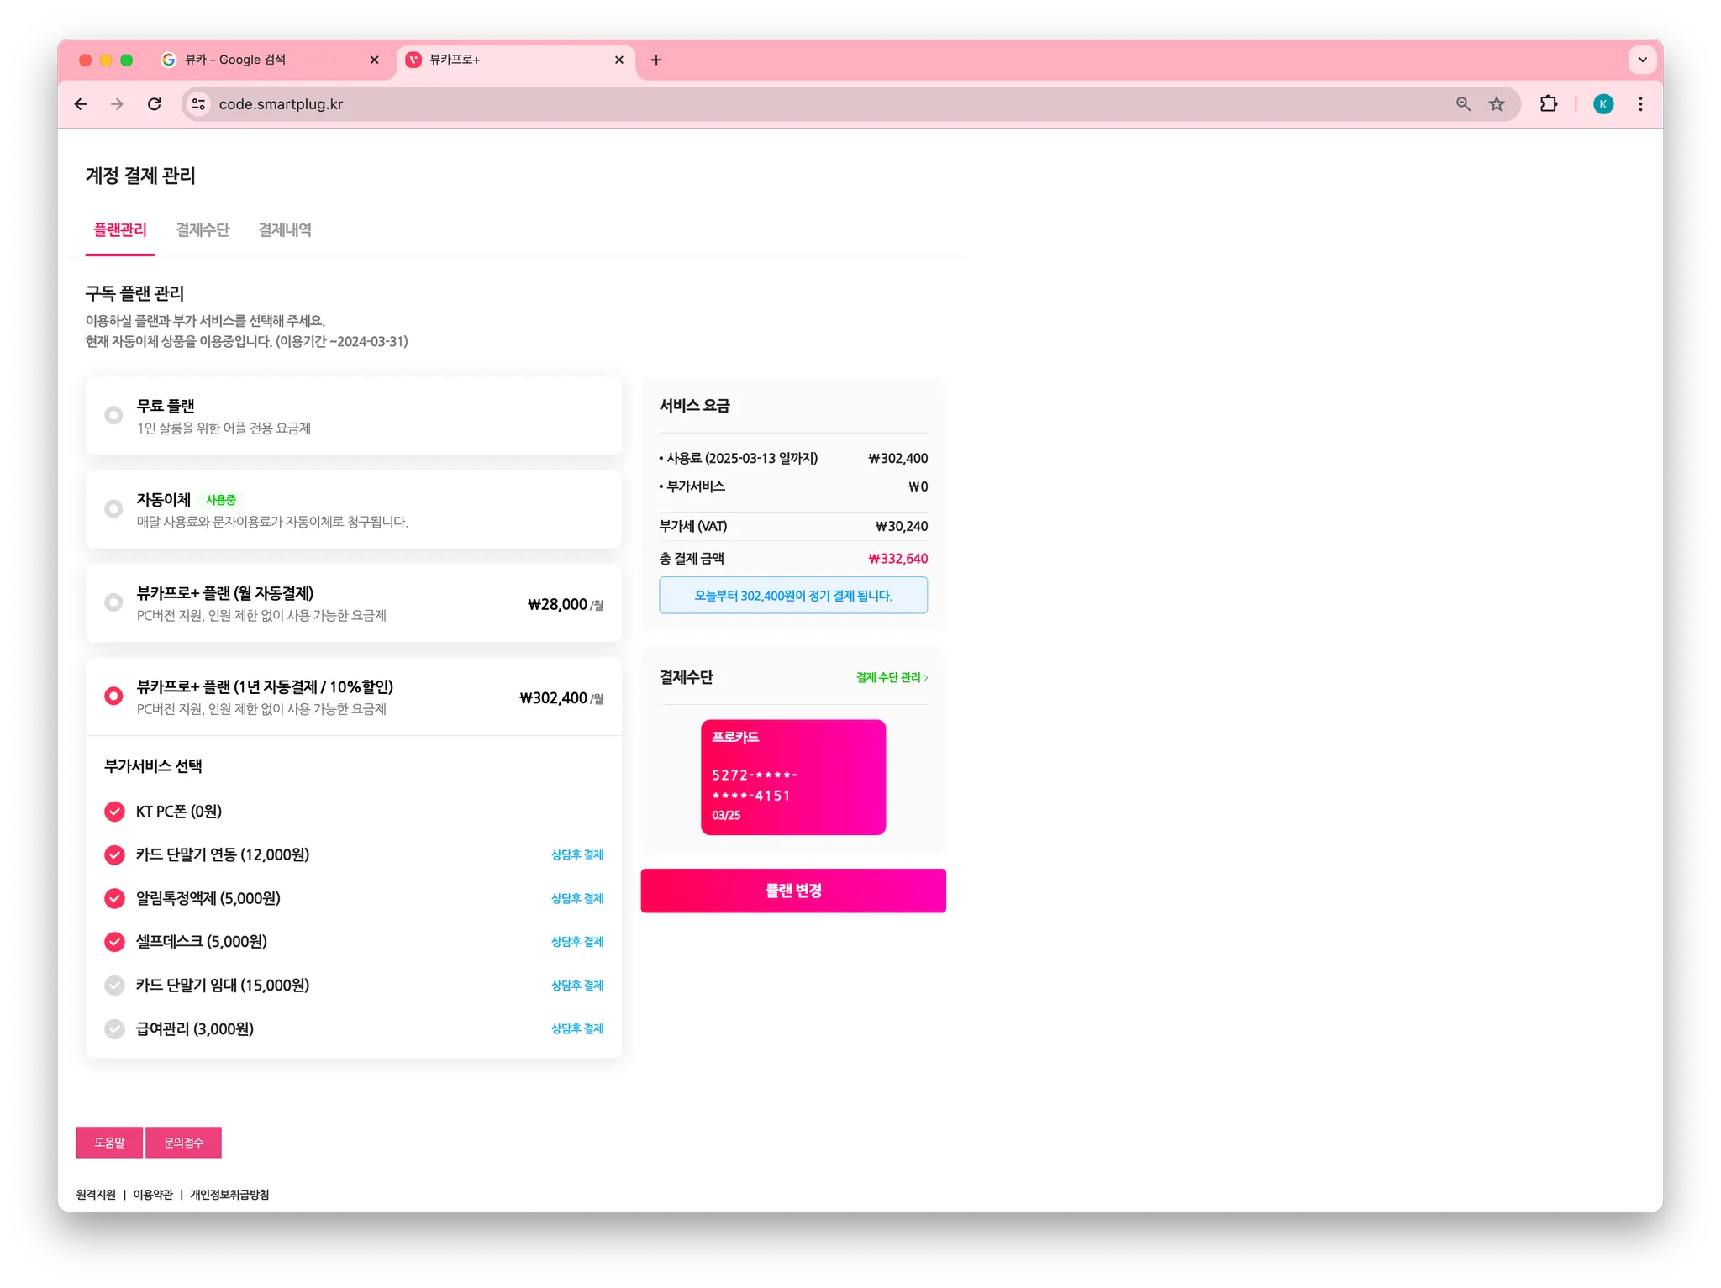Open 결제 수단 관리 chevron link

tap(892, 677)
